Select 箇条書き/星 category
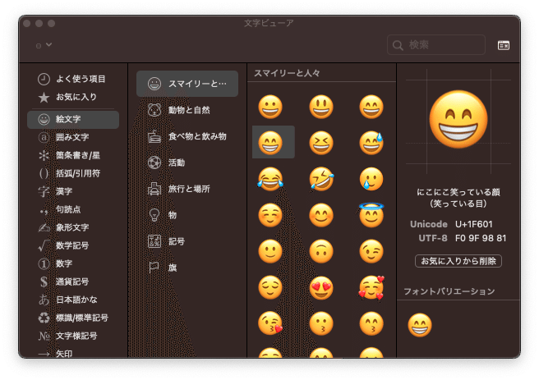Viewport: 539px width, 380px height. point(73,155)
